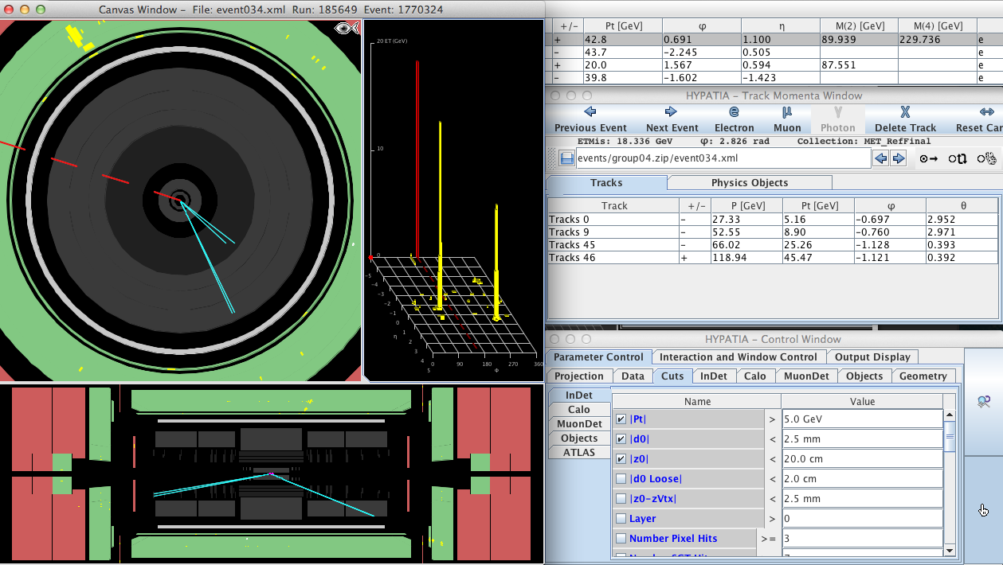Click the floppy disk save icon
Image resolution: width=1003 pixels, height=565 pixels.
pyautogui.click(x=566, y=158)
